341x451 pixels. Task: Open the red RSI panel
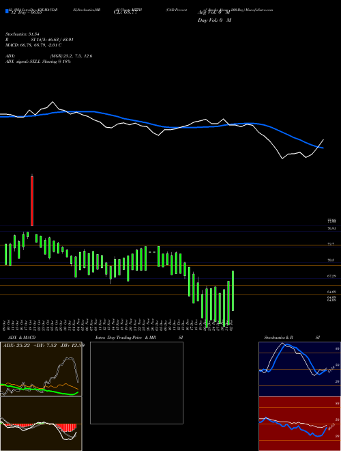click(x=299, y=424)
